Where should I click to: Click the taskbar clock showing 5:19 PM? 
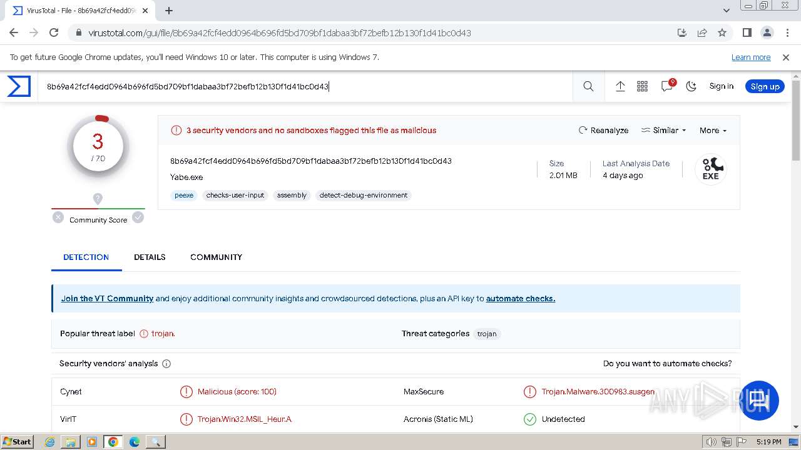pos(768,442)
